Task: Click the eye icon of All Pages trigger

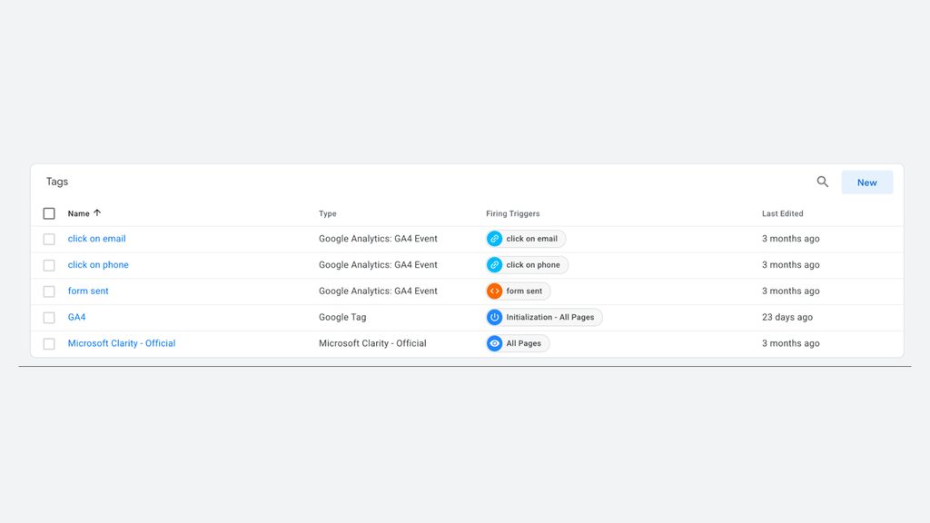Action: tap(494, 343)
